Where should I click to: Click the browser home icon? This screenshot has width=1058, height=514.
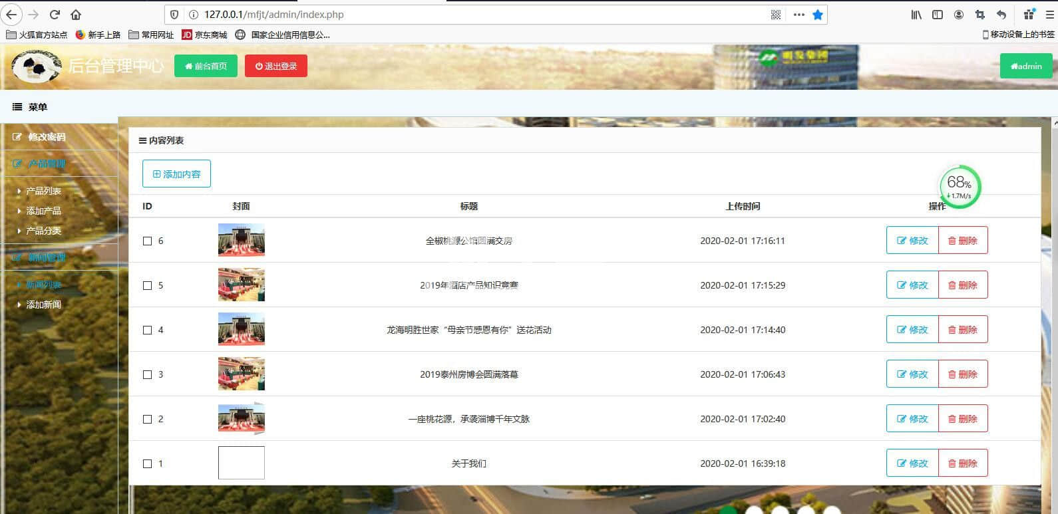click(x=76, y=15)
